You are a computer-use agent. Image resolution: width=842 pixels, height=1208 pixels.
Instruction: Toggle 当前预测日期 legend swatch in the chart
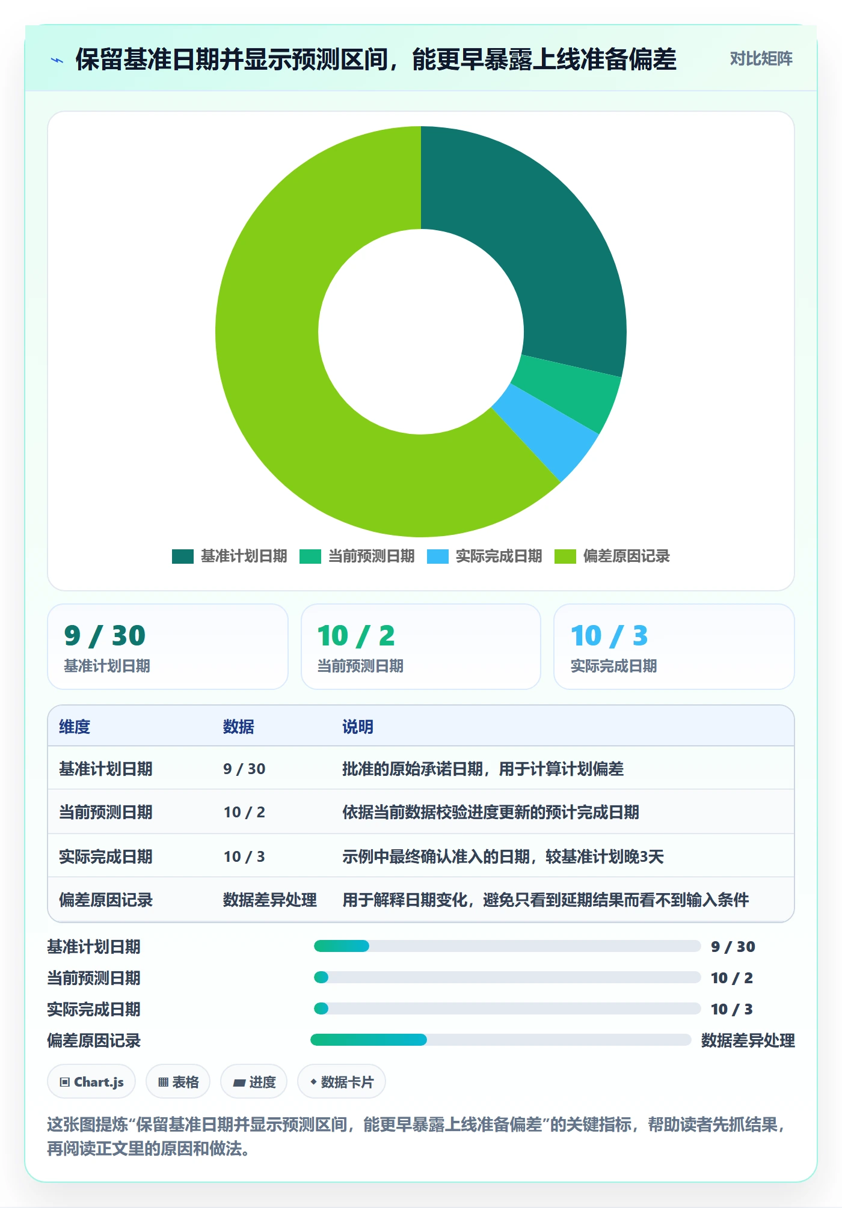[310, 557]
